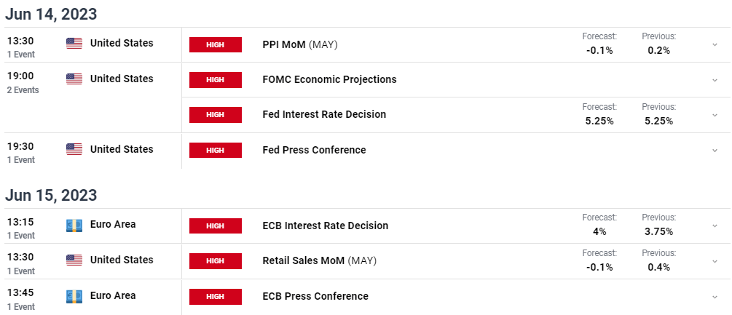Click the Jun 15, 2023 date heading
Viewport: 732px width, 315px height.
[51, 195]
